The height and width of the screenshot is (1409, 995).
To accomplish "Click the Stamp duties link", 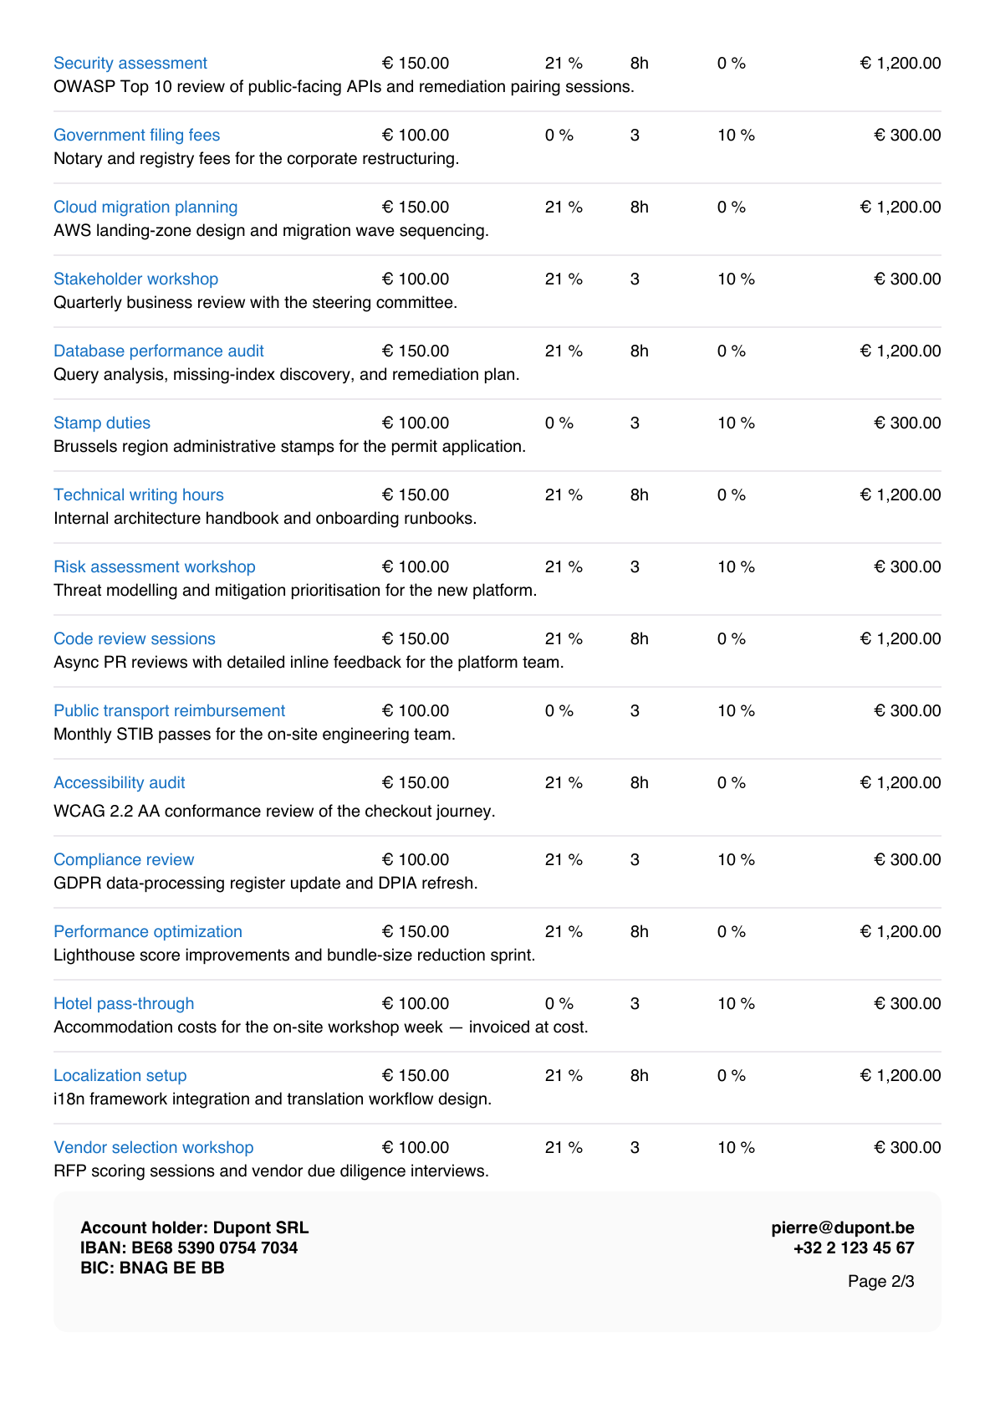I will [x=102, y=423].
